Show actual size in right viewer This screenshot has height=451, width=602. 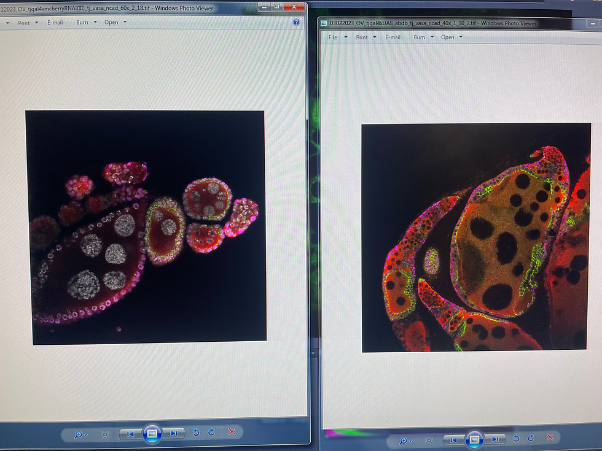coord(429,441)
